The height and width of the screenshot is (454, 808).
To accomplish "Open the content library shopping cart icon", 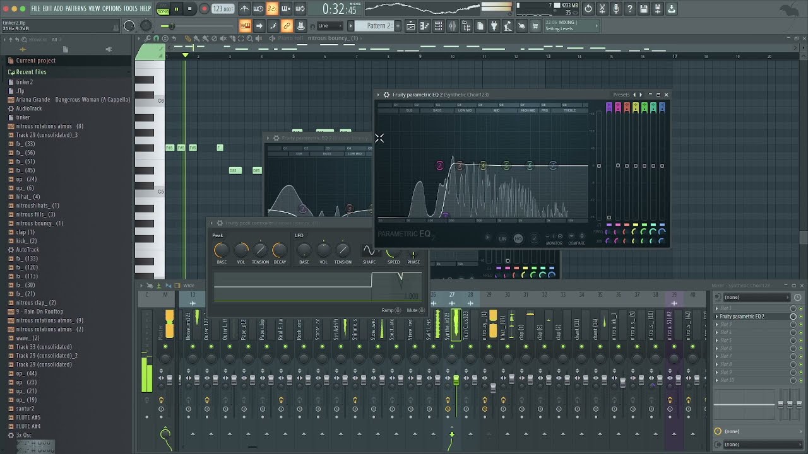I will pyautogui.click(x=535, y=26).
